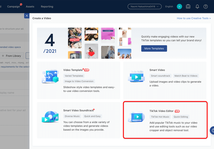
Task: Click the creative text for your ad field
Action: (x=15, y=116)
